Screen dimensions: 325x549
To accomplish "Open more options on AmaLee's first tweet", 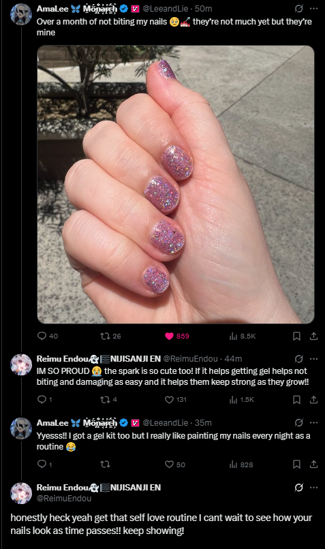I will [314, 8].
